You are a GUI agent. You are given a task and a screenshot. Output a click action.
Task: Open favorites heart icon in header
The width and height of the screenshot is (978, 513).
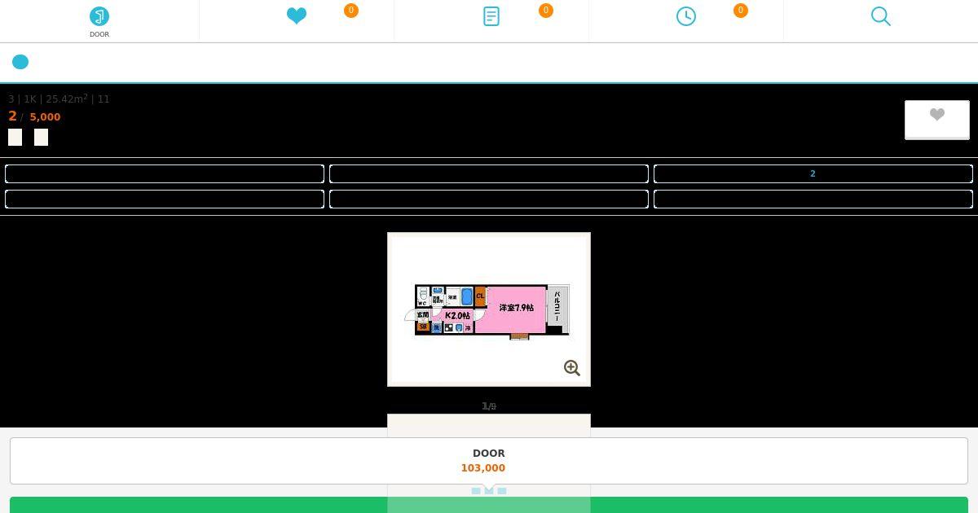pos(297,16)
